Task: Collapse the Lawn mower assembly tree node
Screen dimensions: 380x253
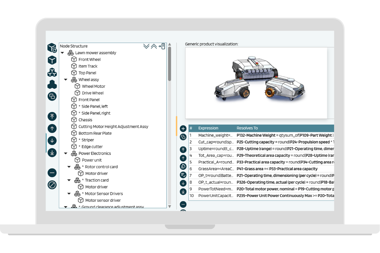Action: pyautogui.click(x=62, y=52)
